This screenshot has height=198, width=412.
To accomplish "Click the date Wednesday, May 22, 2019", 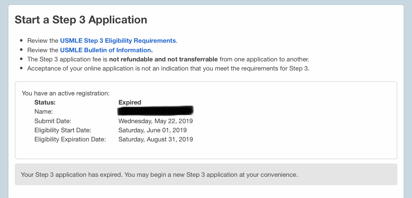I will pos(155,121).
